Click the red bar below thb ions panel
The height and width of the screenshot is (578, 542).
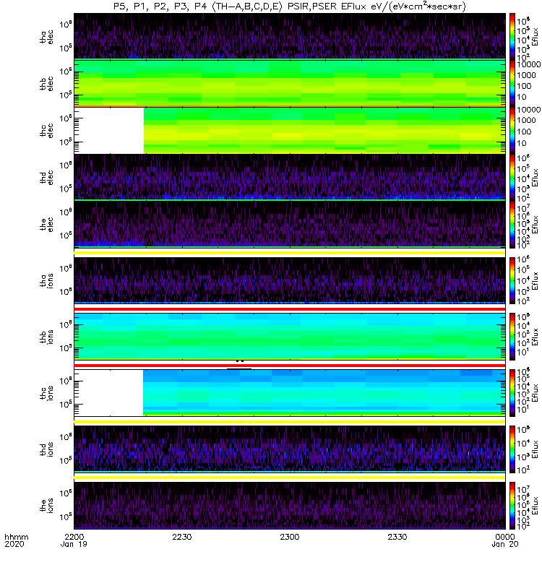coord(290,366)
